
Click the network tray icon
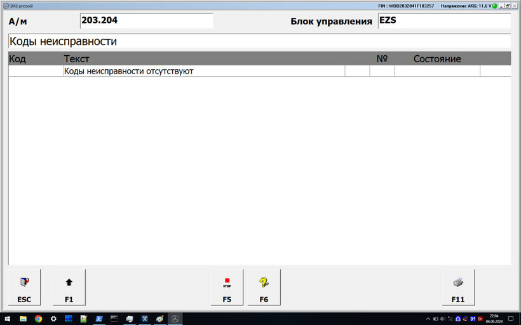point(450,319)
